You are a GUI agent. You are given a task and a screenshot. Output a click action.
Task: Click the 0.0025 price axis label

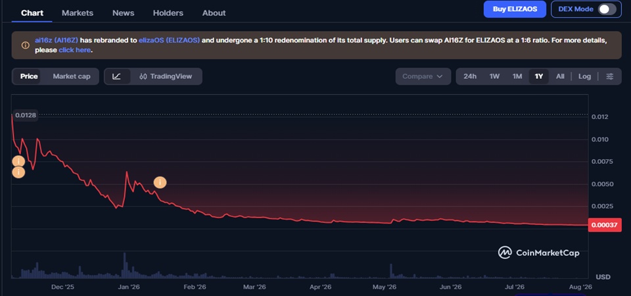coord(601,206)
